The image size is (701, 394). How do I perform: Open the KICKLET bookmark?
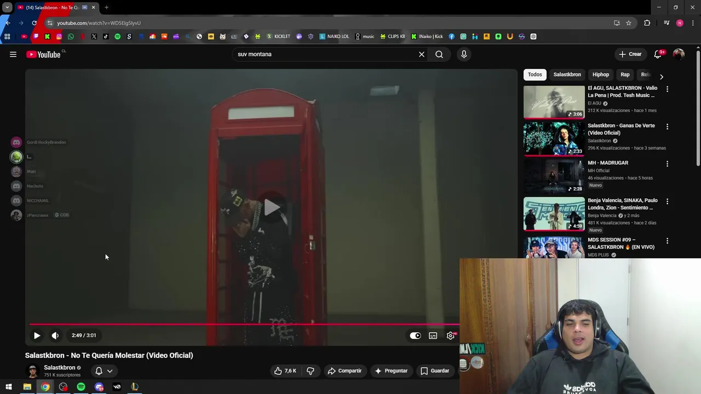point(278,37)
